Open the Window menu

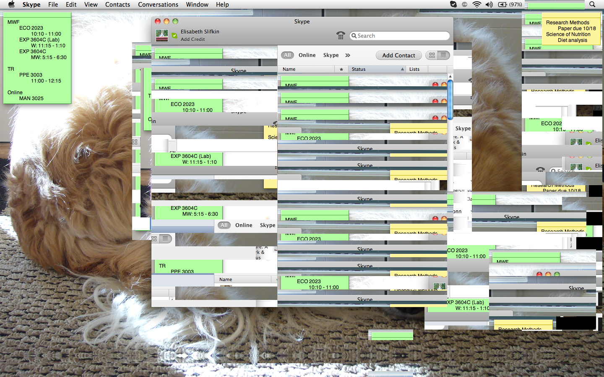pyautogui.click(x=197, y=5)
